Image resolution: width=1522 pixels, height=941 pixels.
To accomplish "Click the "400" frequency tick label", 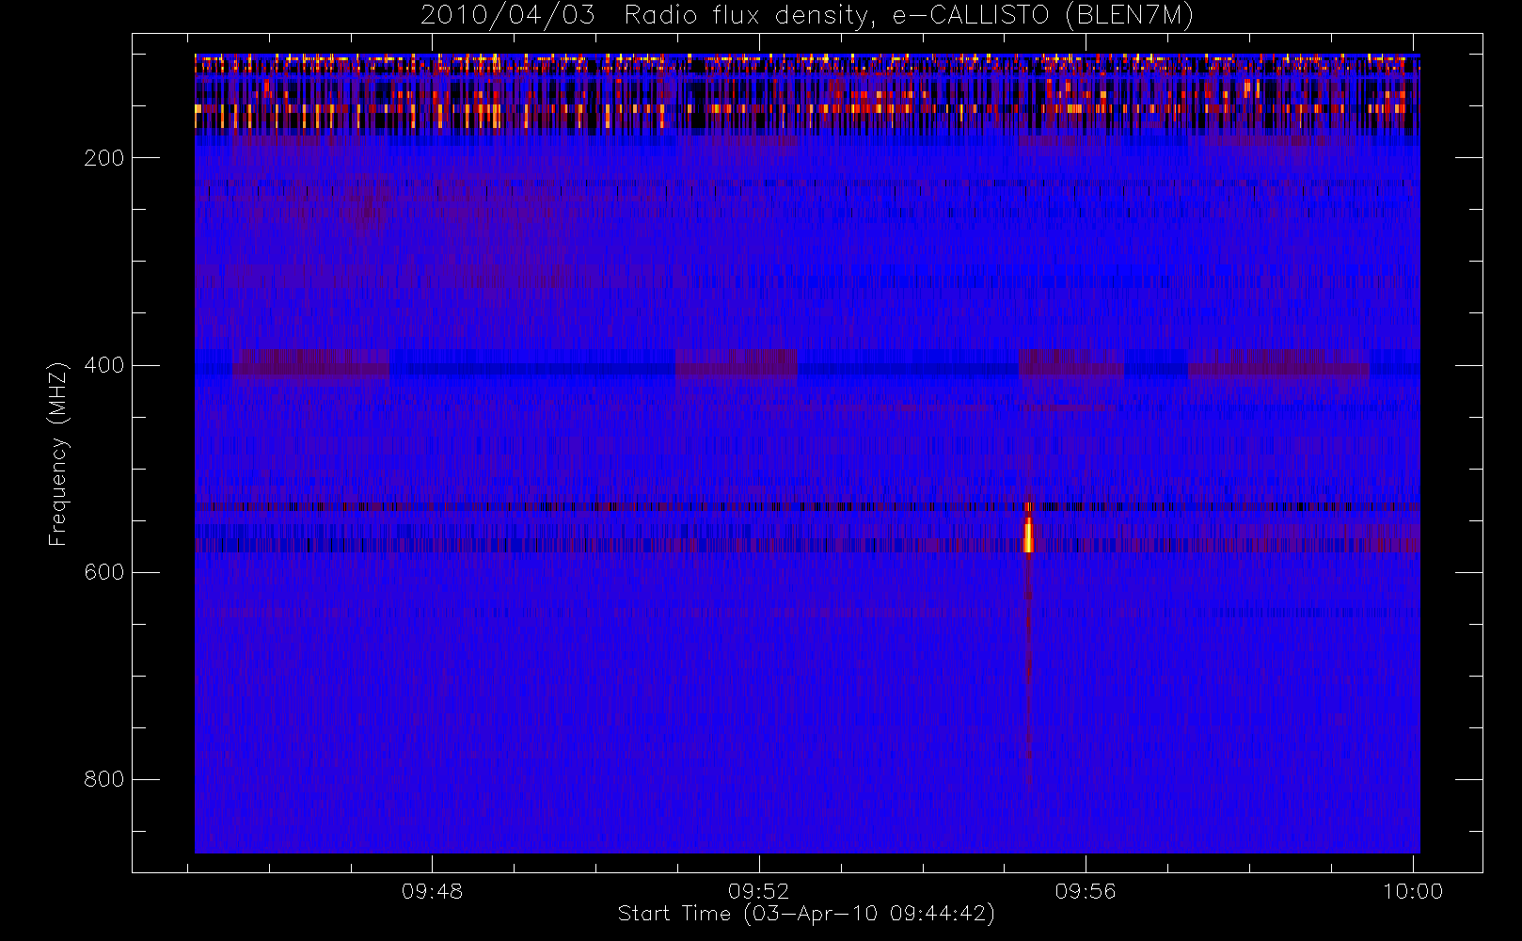I will (104, 365).
